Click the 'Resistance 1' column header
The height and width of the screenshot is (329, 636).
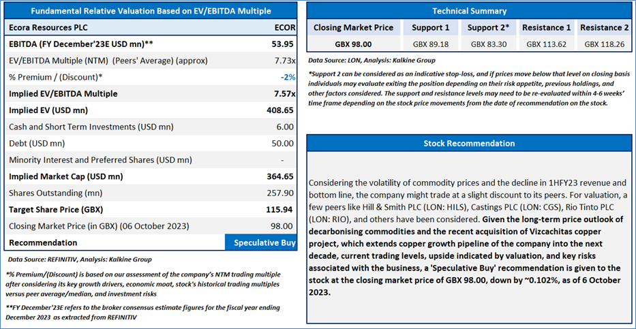click(546, 28)
